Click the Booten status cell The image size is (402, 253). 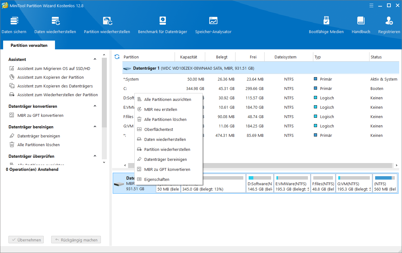click(377, 88)
